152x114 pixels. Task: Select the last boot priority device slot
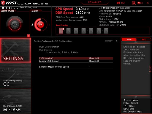(x=106, y=31)
